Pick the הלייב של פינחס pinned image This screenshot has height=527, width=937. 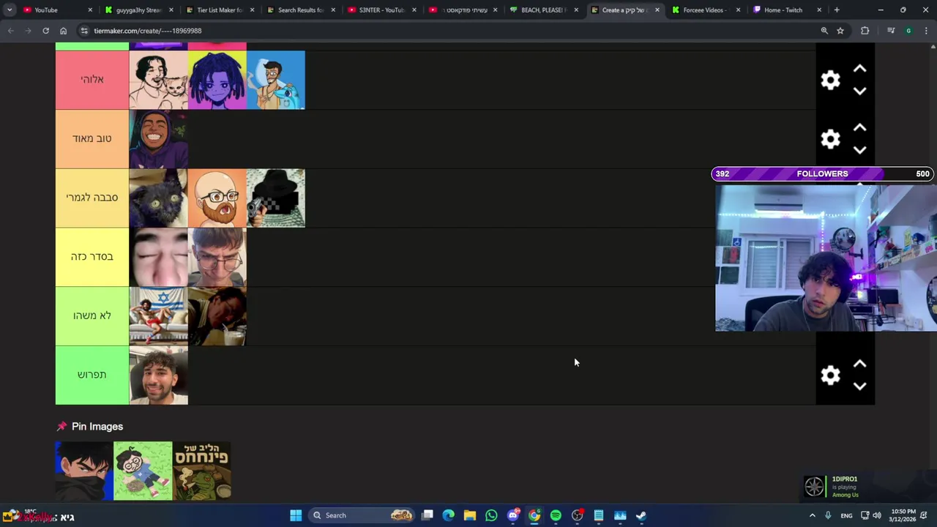[x=202, y=471]
